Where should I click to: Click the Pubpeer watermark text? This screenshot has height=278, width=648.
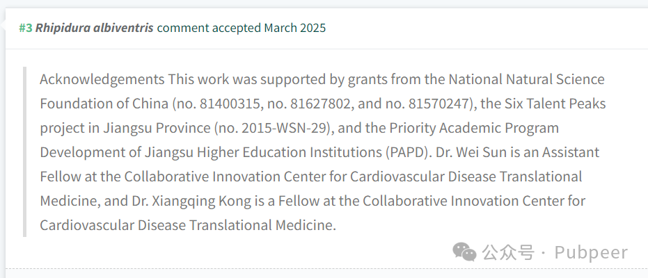click(591, 252)
